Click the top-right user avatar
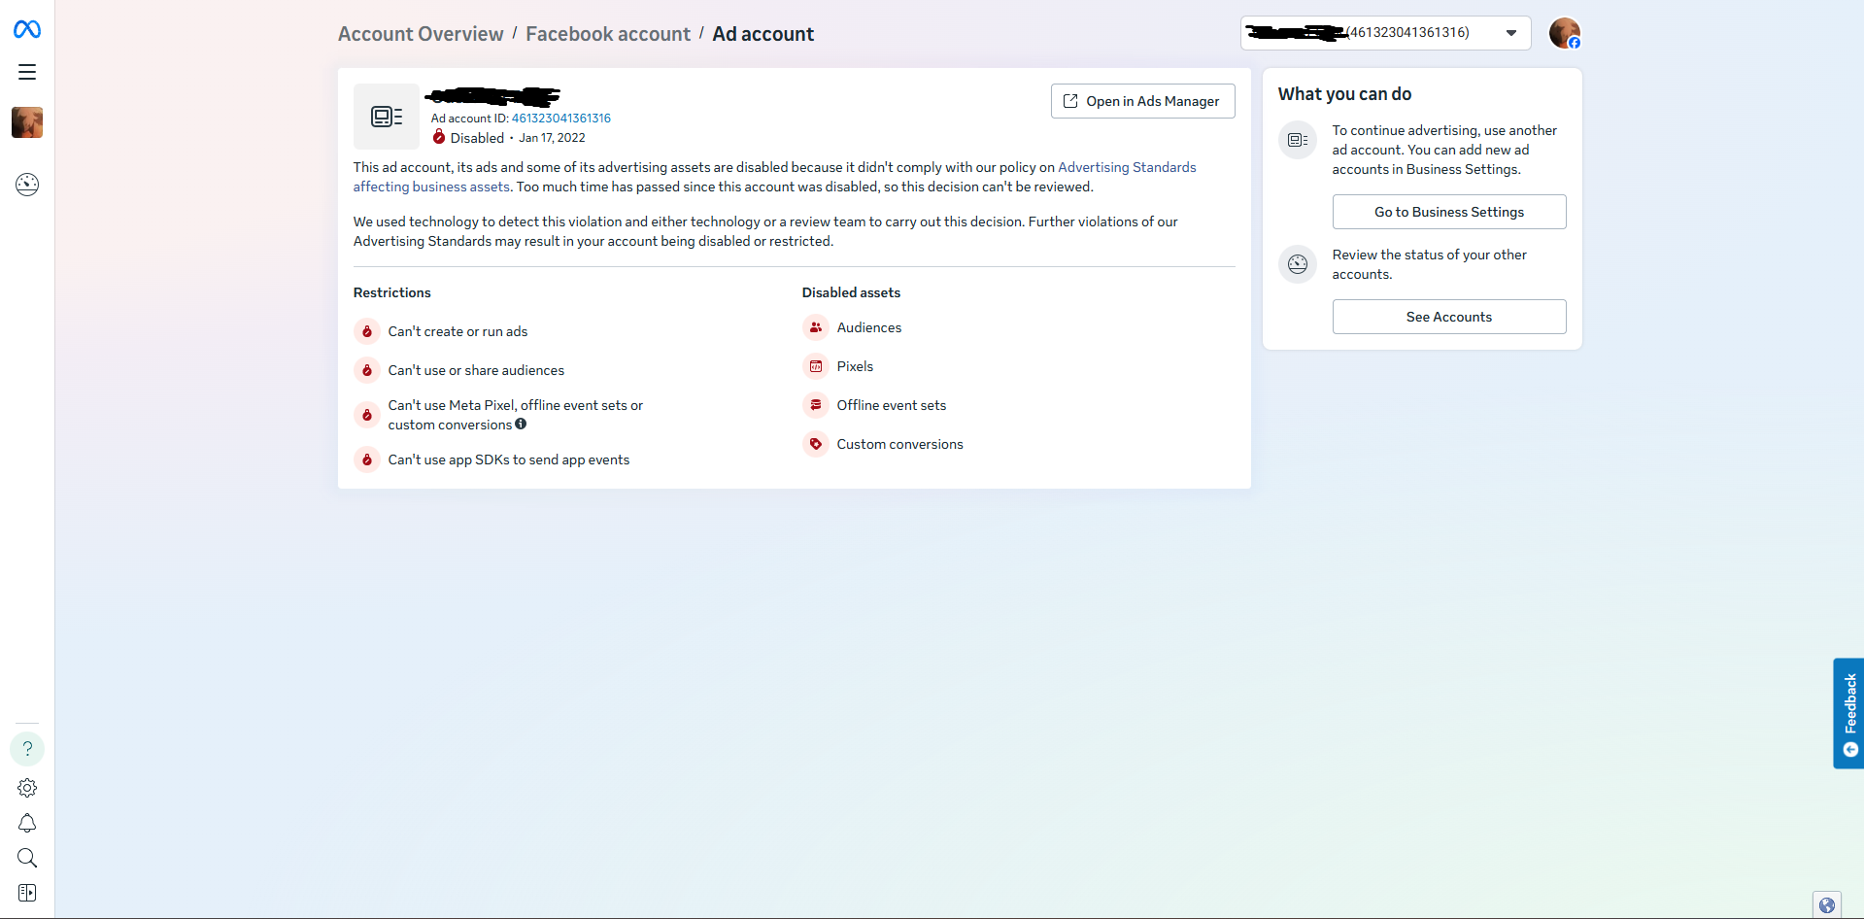The width and height of the screenshot is (1864, 919). click(1565, 33)
